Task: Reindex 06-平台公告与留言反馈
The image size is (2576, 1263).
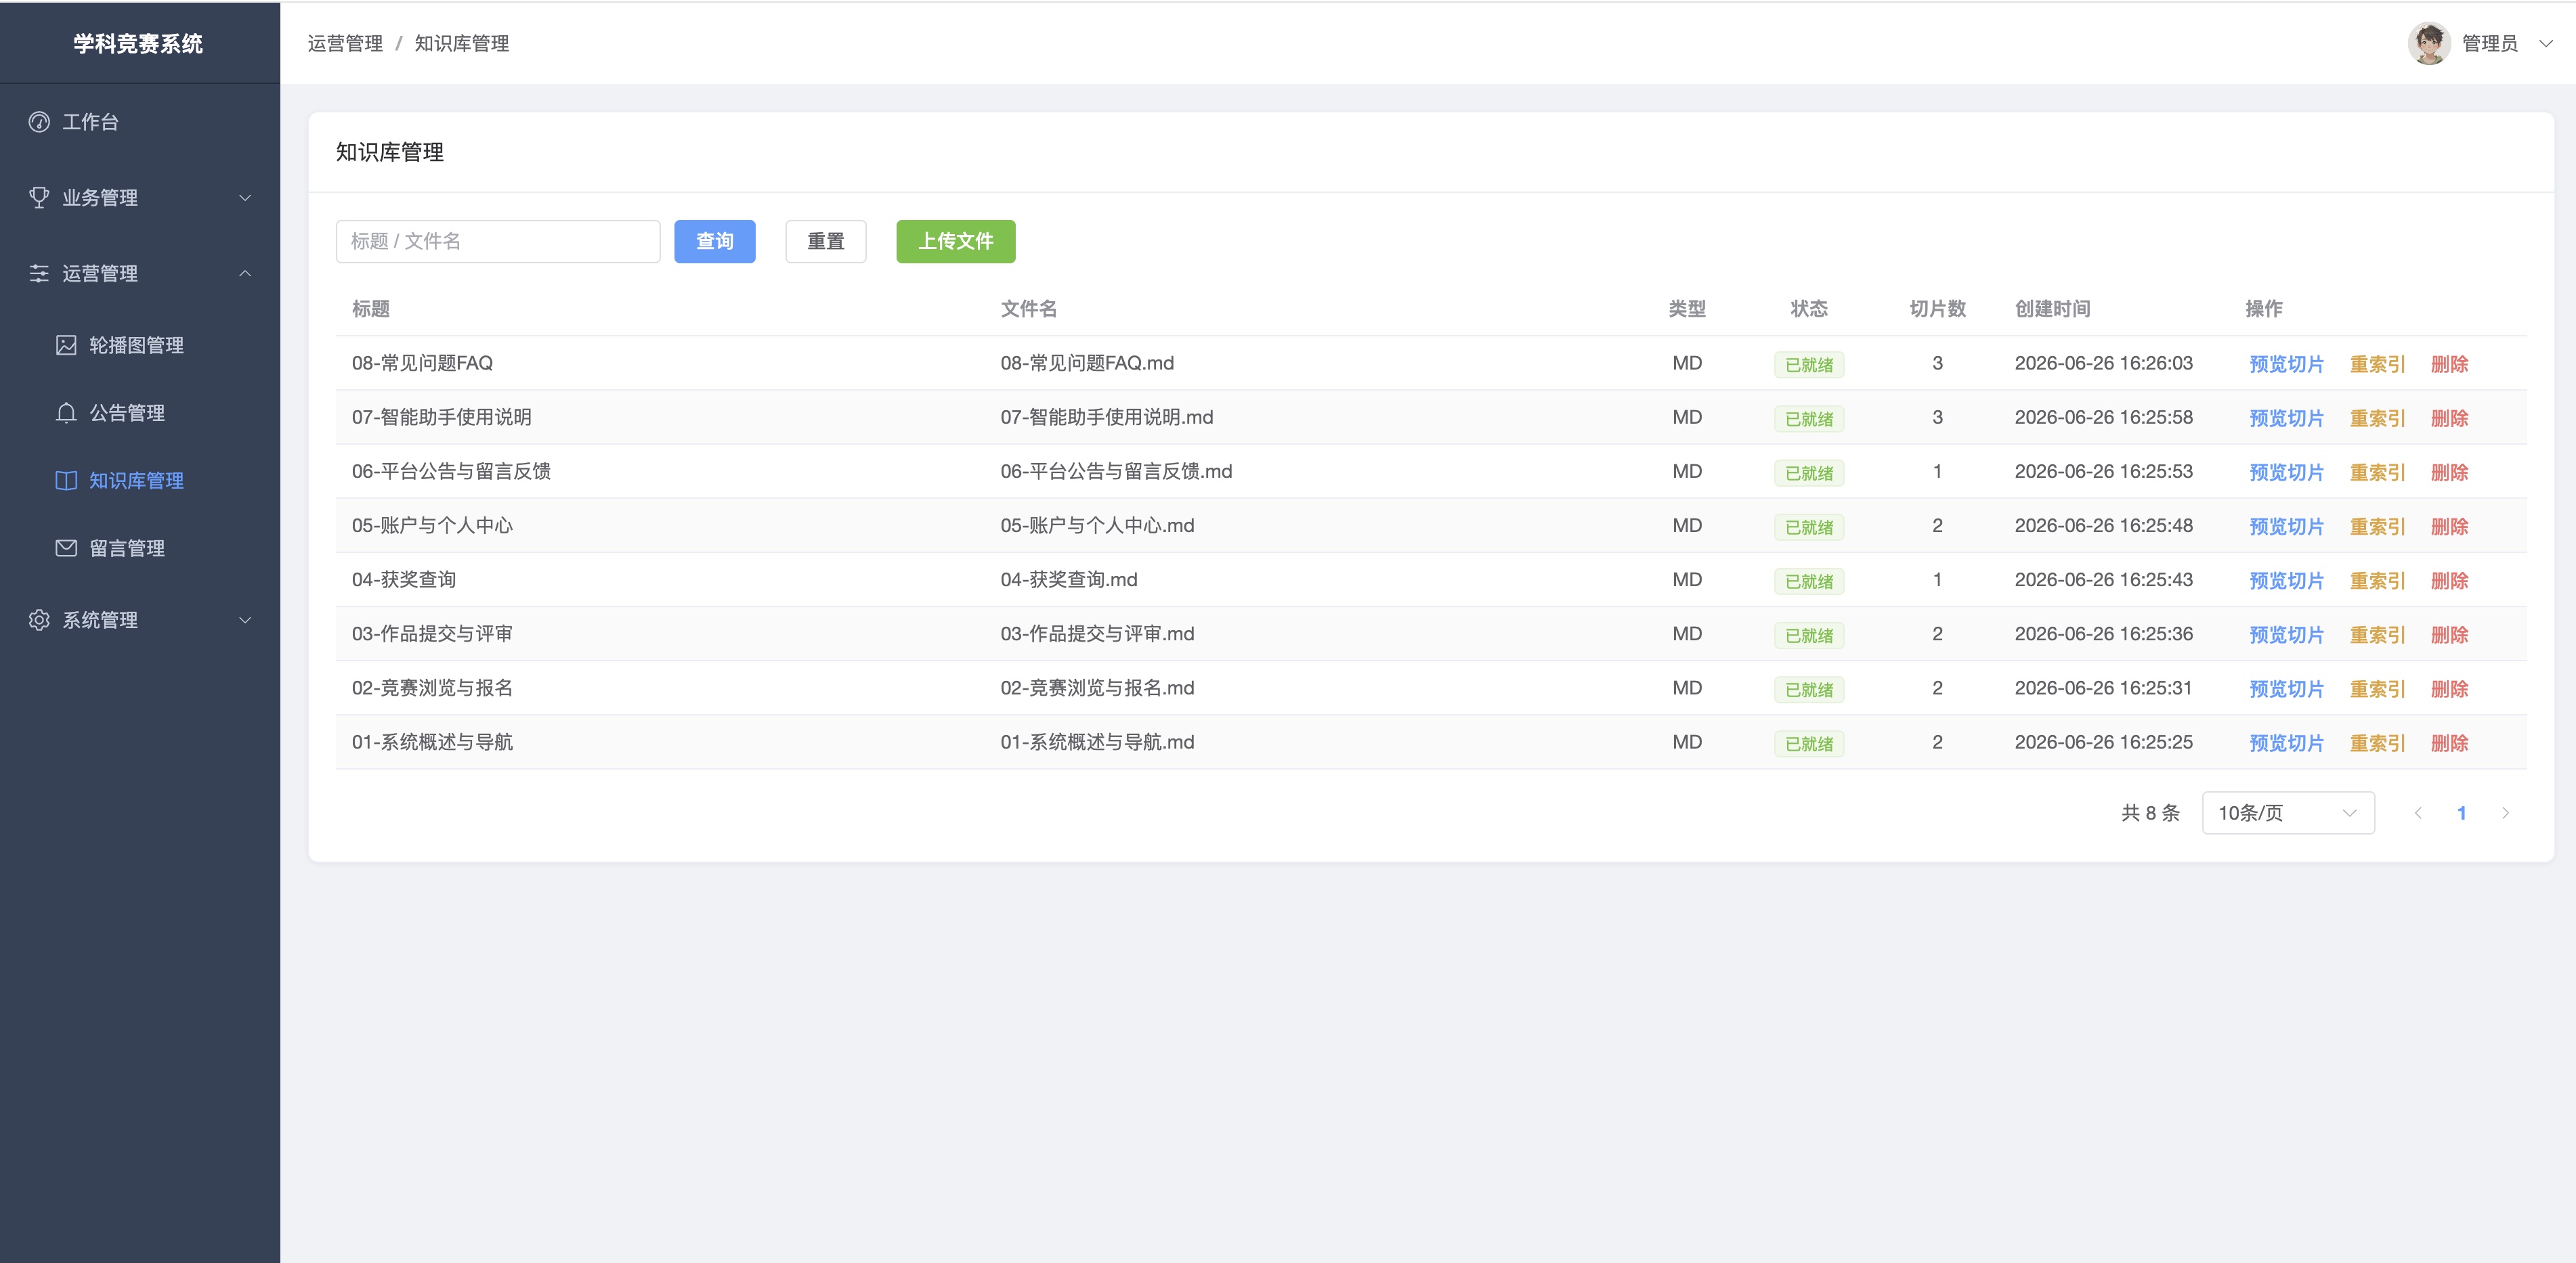Action: (x=2377, y=472)
